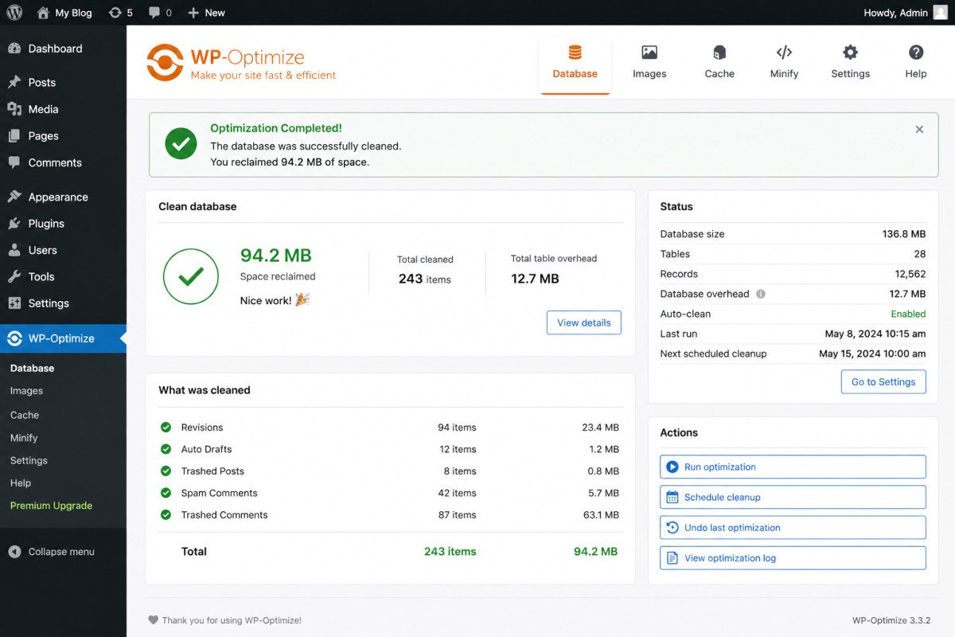Open Howdy, Admin account menu
This screenshot has height=637, width=955.
point(906,13)
